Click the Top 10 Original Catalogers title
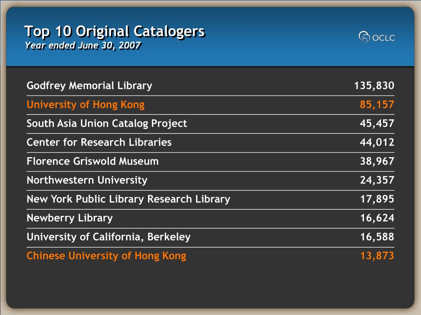This screenshot has width=421, height=315. coord(115,32)
